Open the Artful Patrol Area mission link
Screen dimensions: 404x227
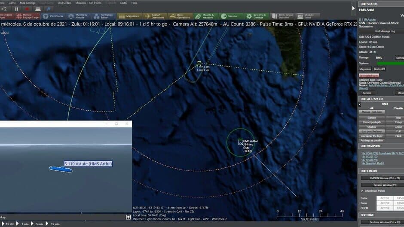point(386,85)
